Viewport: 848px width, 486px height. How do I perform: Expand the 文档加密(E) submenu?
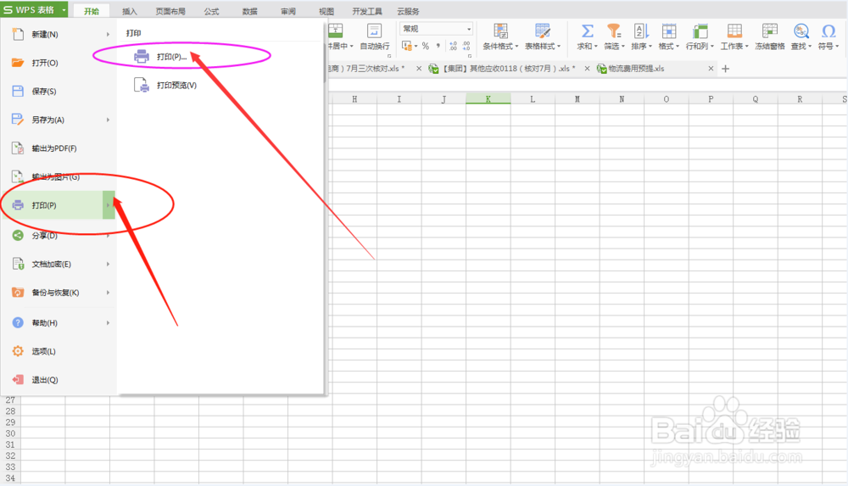tap(109, 264)
